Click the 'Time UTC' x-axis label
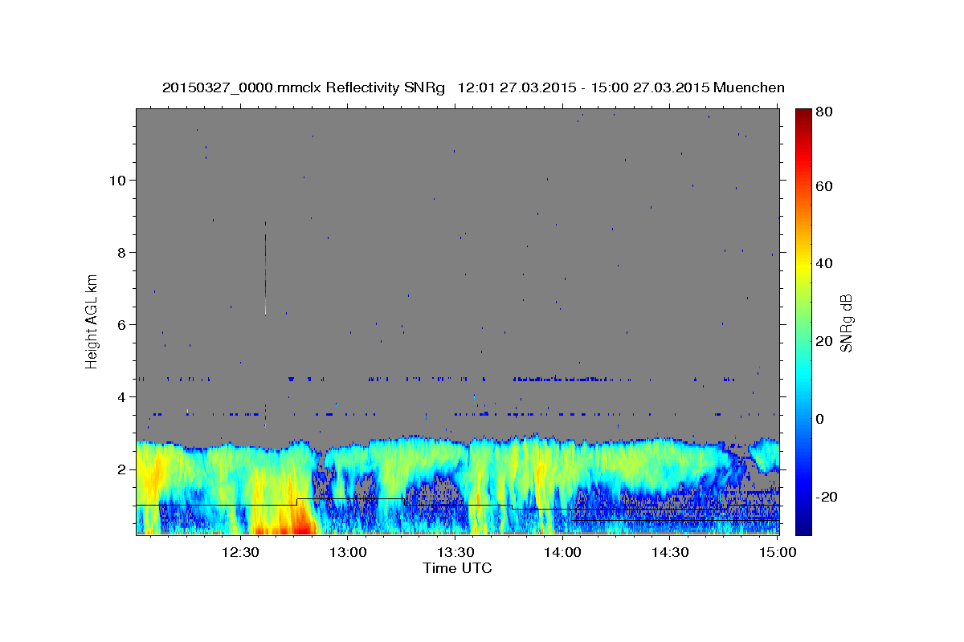Viewport: 964px width, 642px height. click(457, 568)
